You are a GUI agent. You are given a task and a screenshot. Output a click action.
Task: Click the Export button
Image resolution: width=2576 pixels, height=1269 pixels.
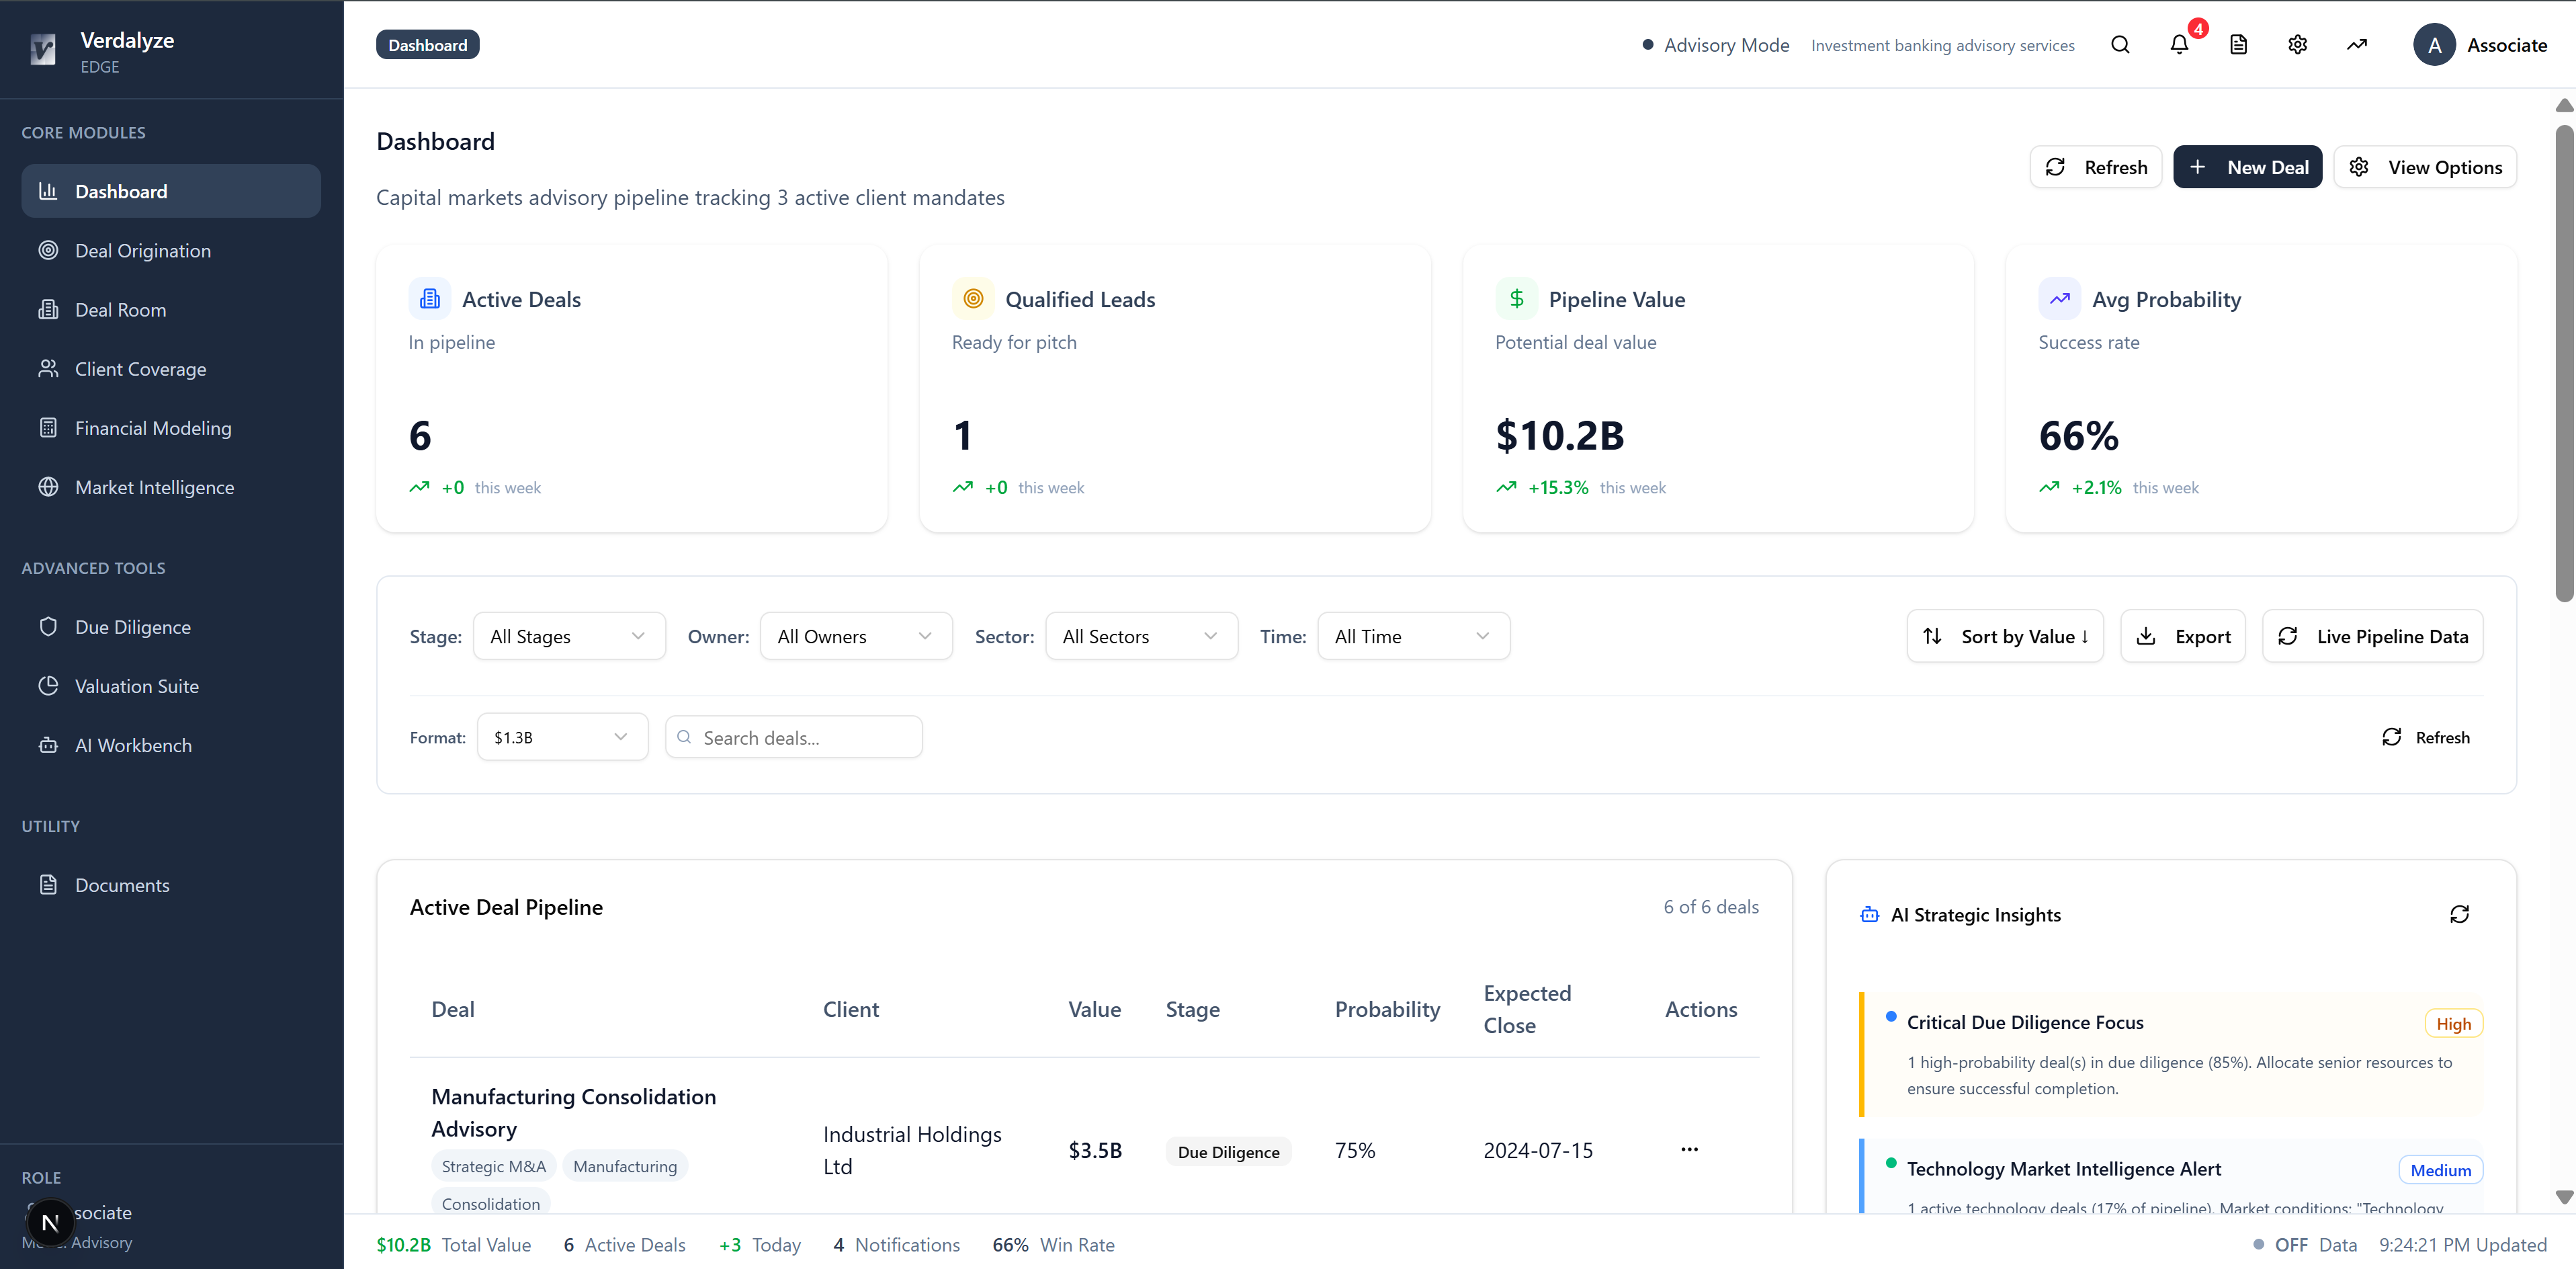(2183, 636)
